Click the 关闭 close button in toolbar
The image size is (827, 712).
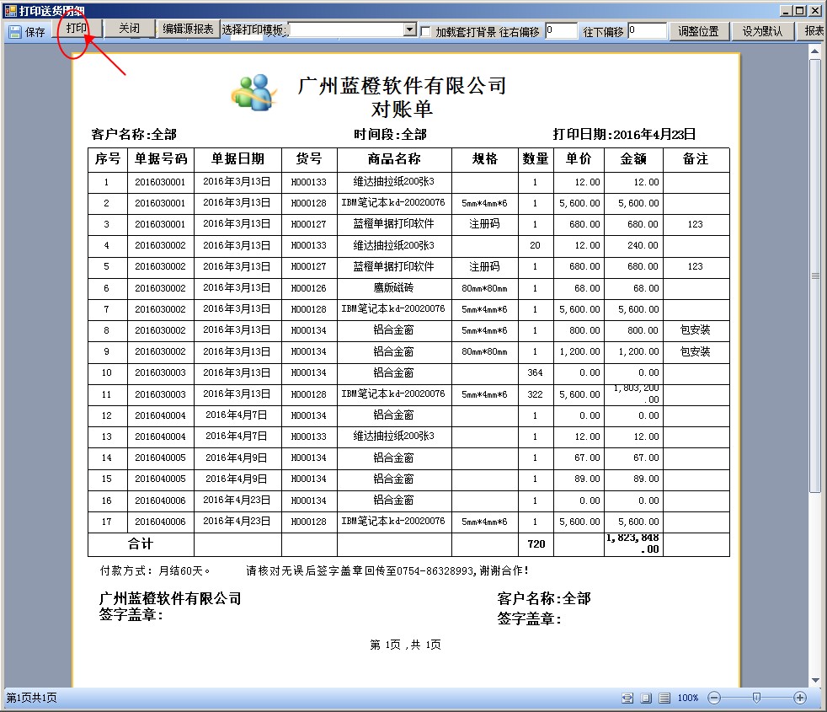tap(129, 29)
